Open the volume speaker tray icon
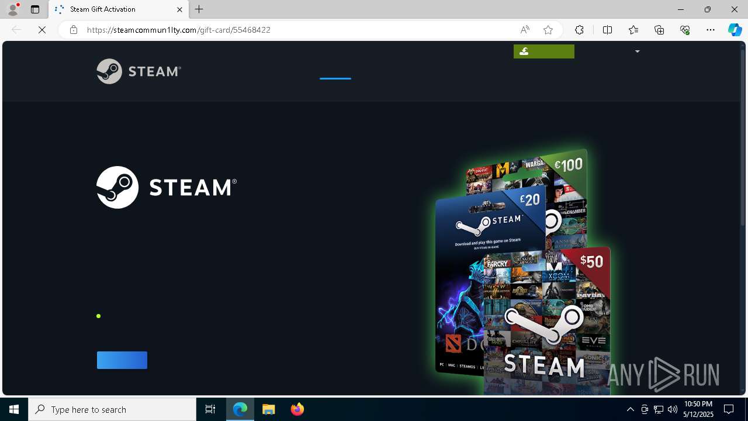 point(673,409)
